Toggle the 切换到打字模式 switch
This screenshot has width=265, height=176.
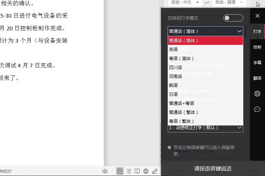click(233, 18)
